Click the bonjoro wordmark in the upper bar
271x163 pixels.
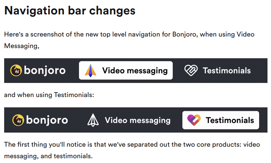(45, 71)
